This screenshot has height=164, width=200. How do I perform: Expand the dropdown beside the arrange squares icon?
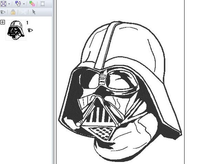pyautogui.click(x=24, y=4)
